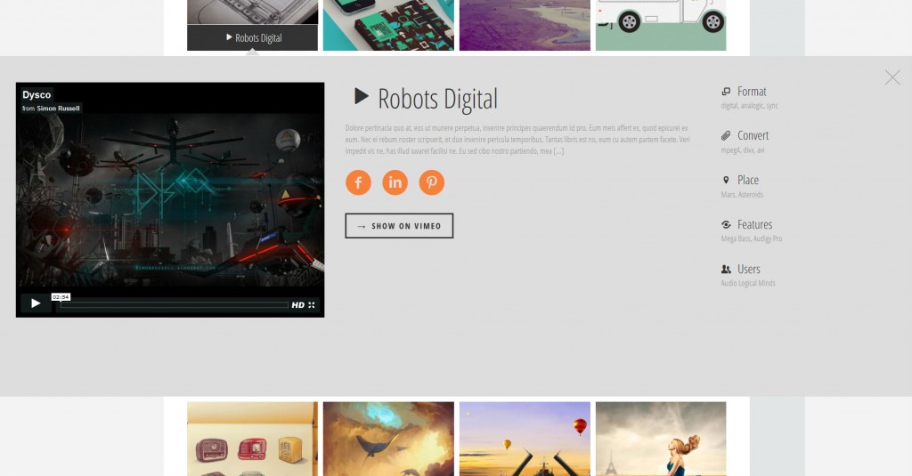
Task: Click the Features label
Action: point(755,224)
